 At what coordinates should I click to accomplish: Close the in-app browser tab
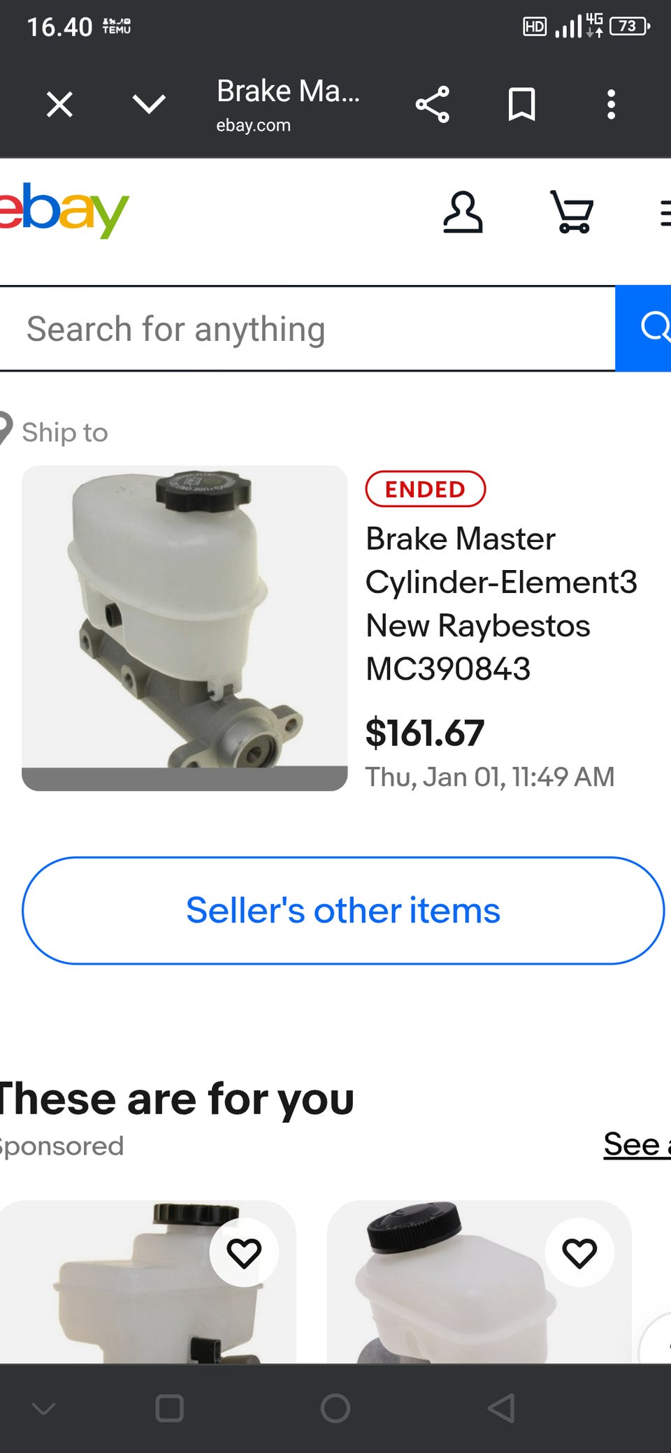click(x=59, y=105)
